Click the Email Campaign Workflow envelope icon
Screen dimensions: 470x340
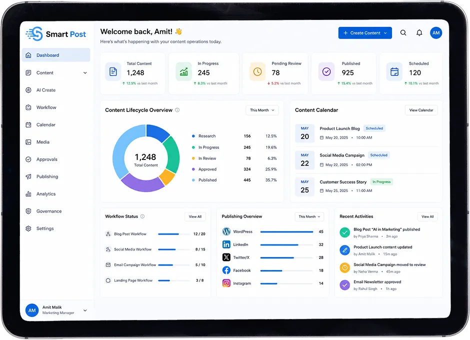(x=108, y=264)
